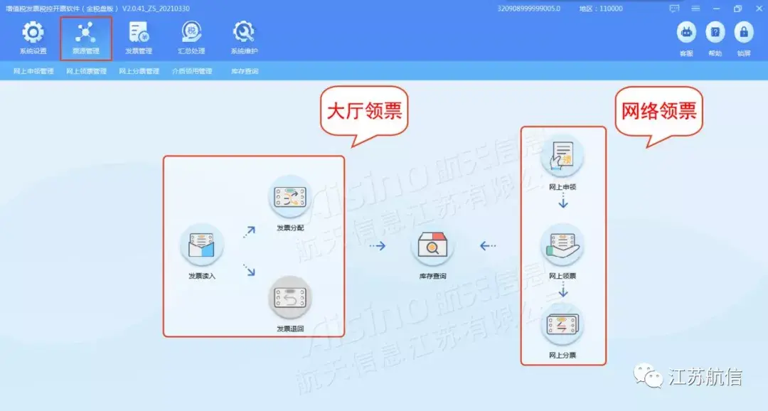Open the 帮助 help icon
Screen dimensions: 768x411
click(715, 33)
